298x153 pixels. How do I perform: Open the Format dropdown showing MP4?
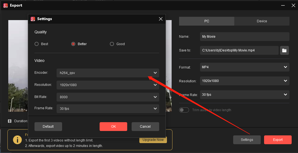coord(244,67)
